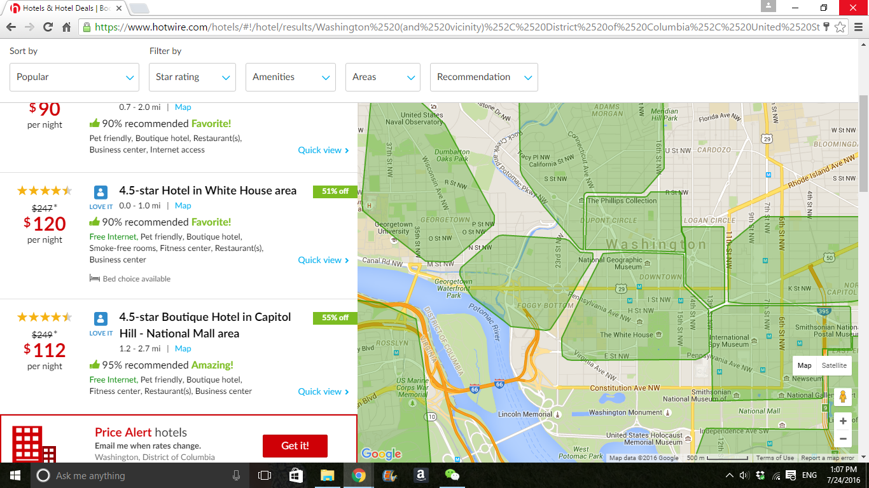
Task: Expand the Amenities filter dropdown
Action: (291, 77)
